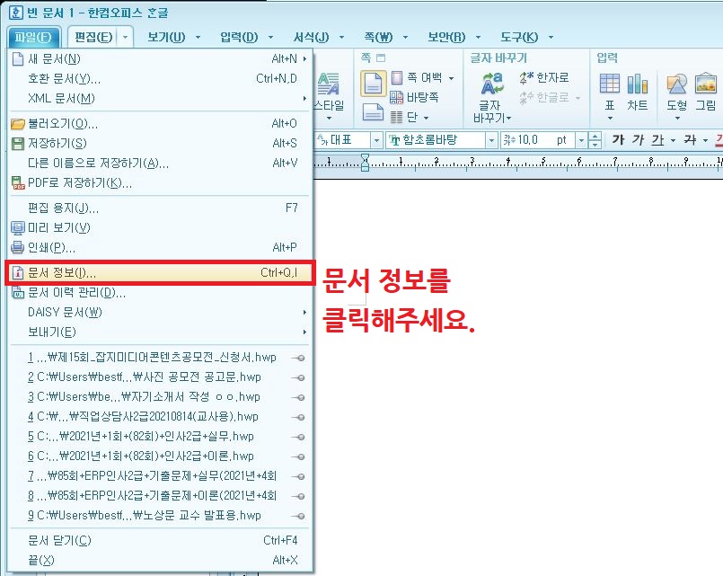Click the 쪽 여백 margin icon
Screen dimensions: 723x576
click(x=397, y=77)
